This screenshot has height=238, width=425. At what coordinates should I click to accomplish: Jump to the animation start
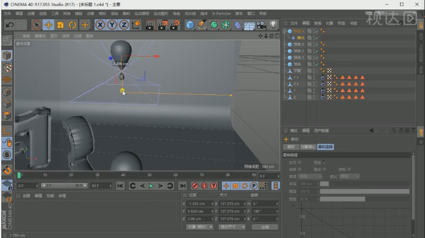120,186
